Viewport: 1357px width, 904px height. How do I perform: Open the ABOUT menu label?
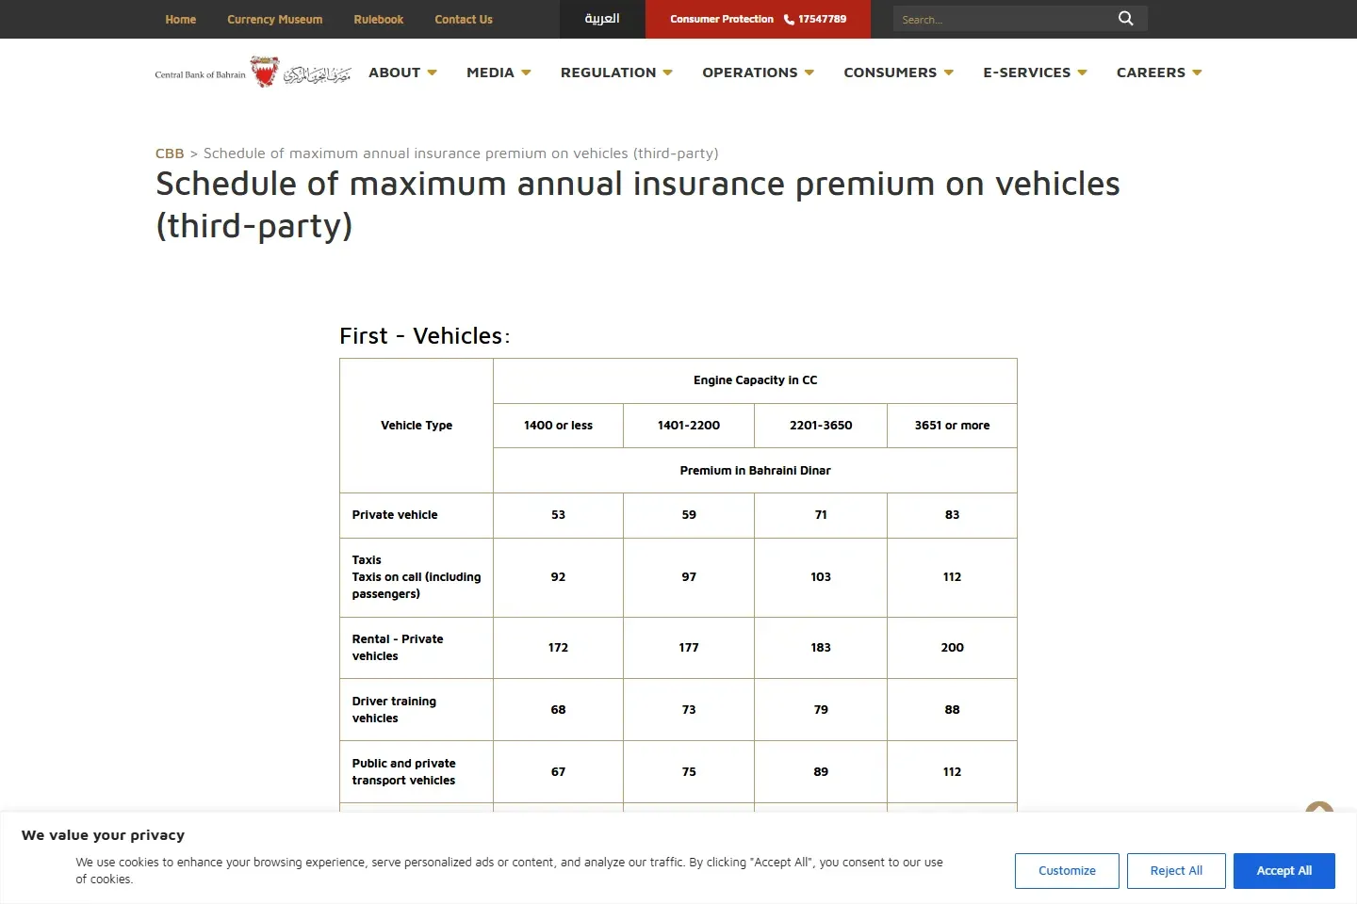pyautogui.click(x=394, y=73)
